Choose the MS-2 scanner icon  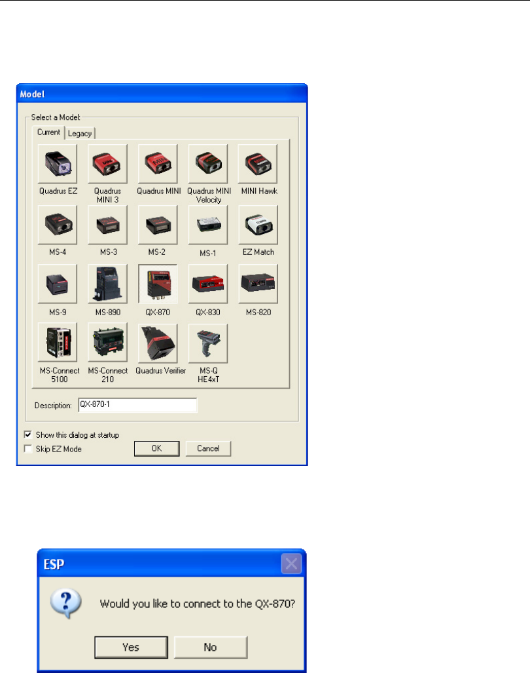click(158, 225)
